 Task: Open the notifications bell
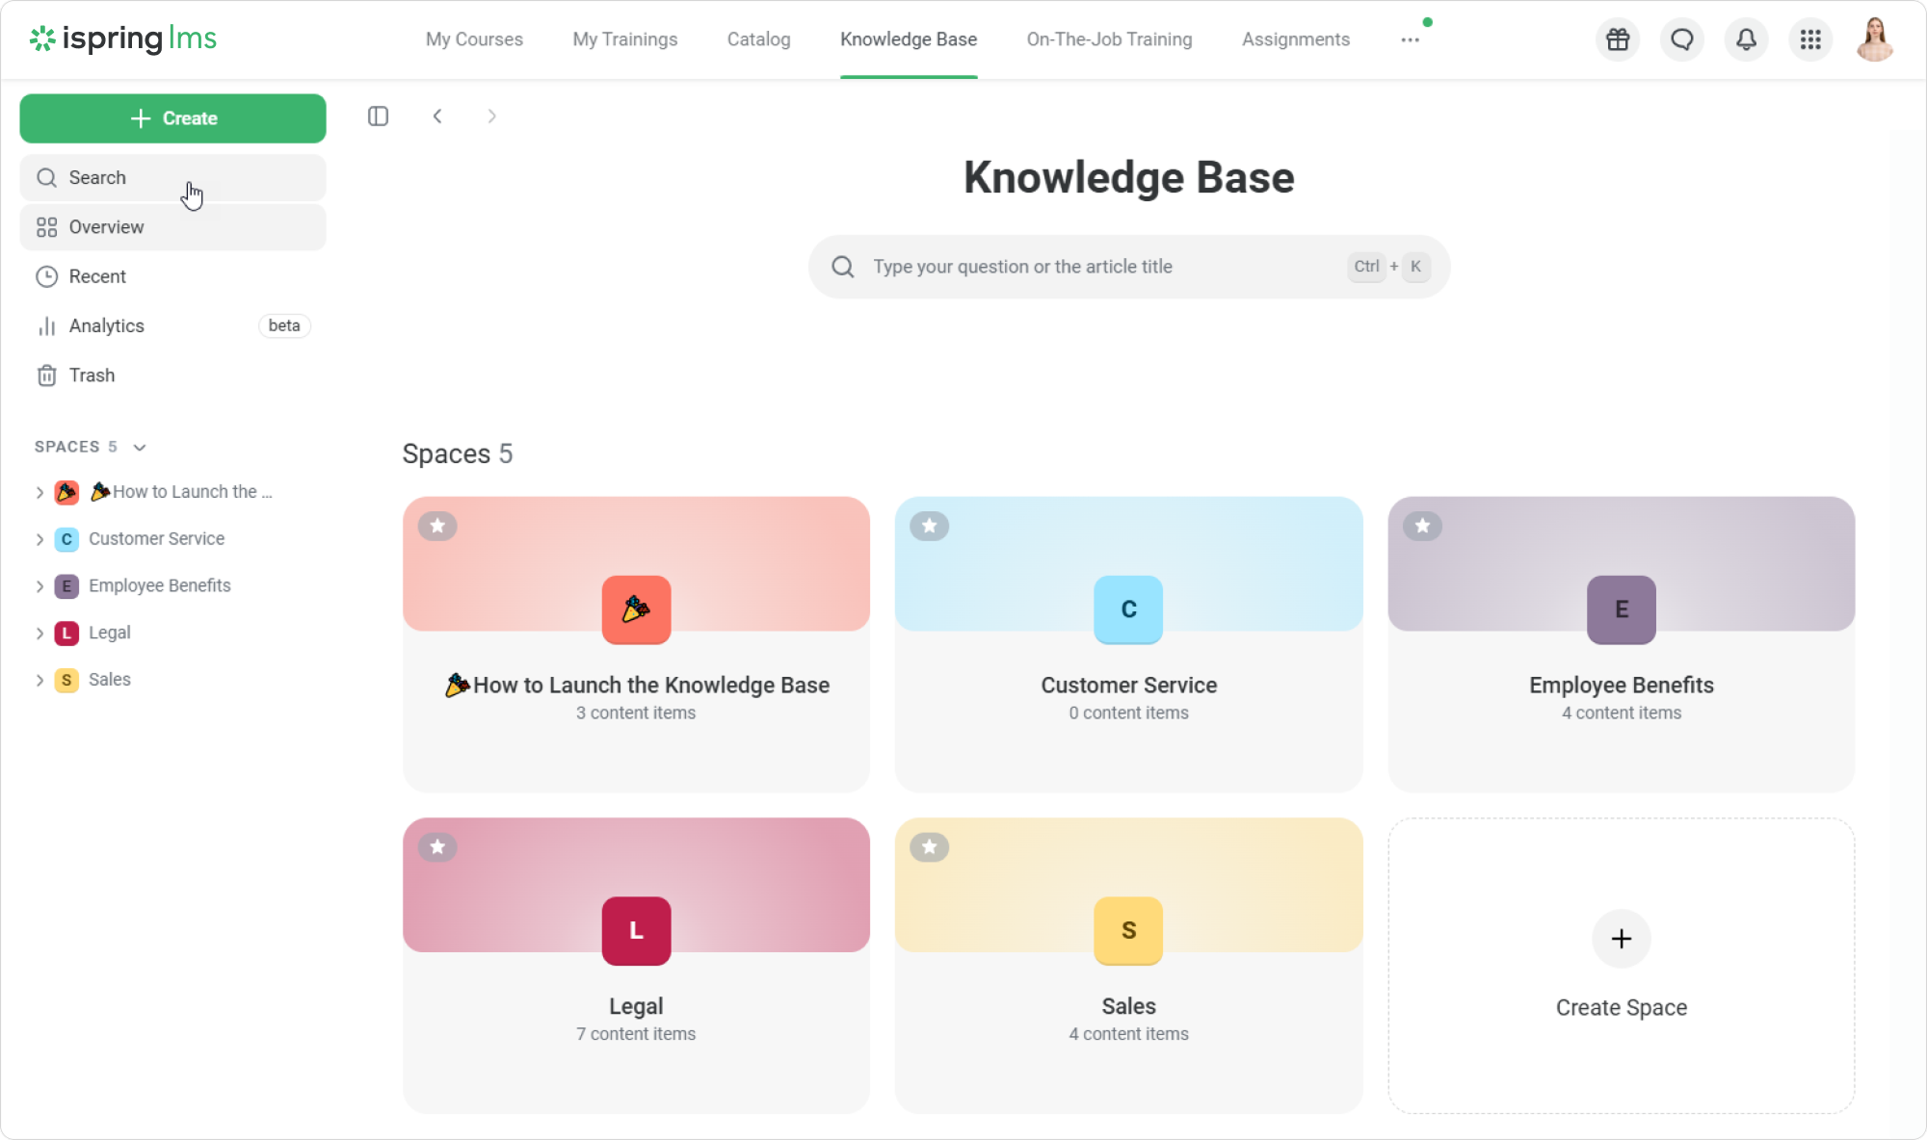pos(1746,39)
